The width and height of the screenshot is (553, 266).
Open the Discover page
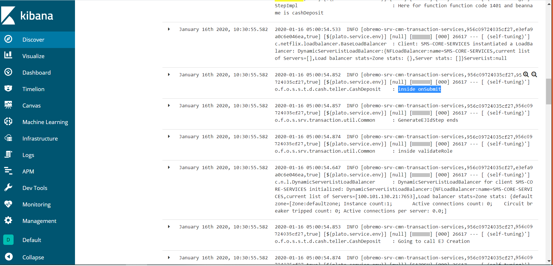coord(37,40)
